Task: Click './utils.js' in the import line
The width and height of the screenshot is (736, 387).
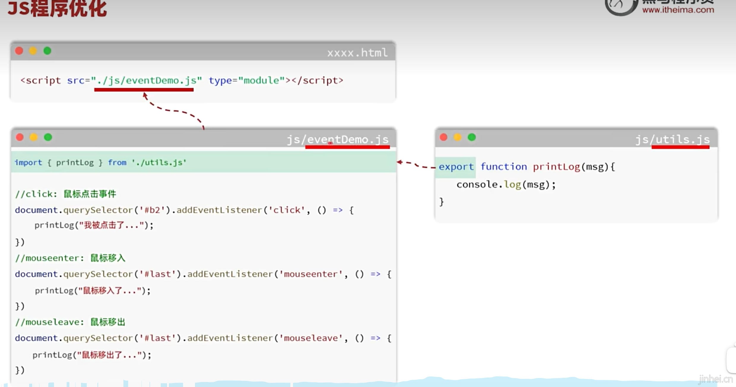Action: click(159, 162)
